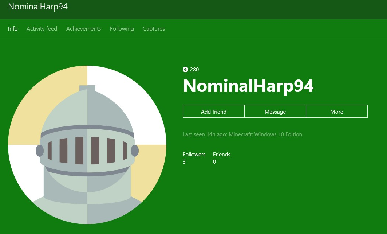Switch to the Activity feed tab

[x=42, y=29]
